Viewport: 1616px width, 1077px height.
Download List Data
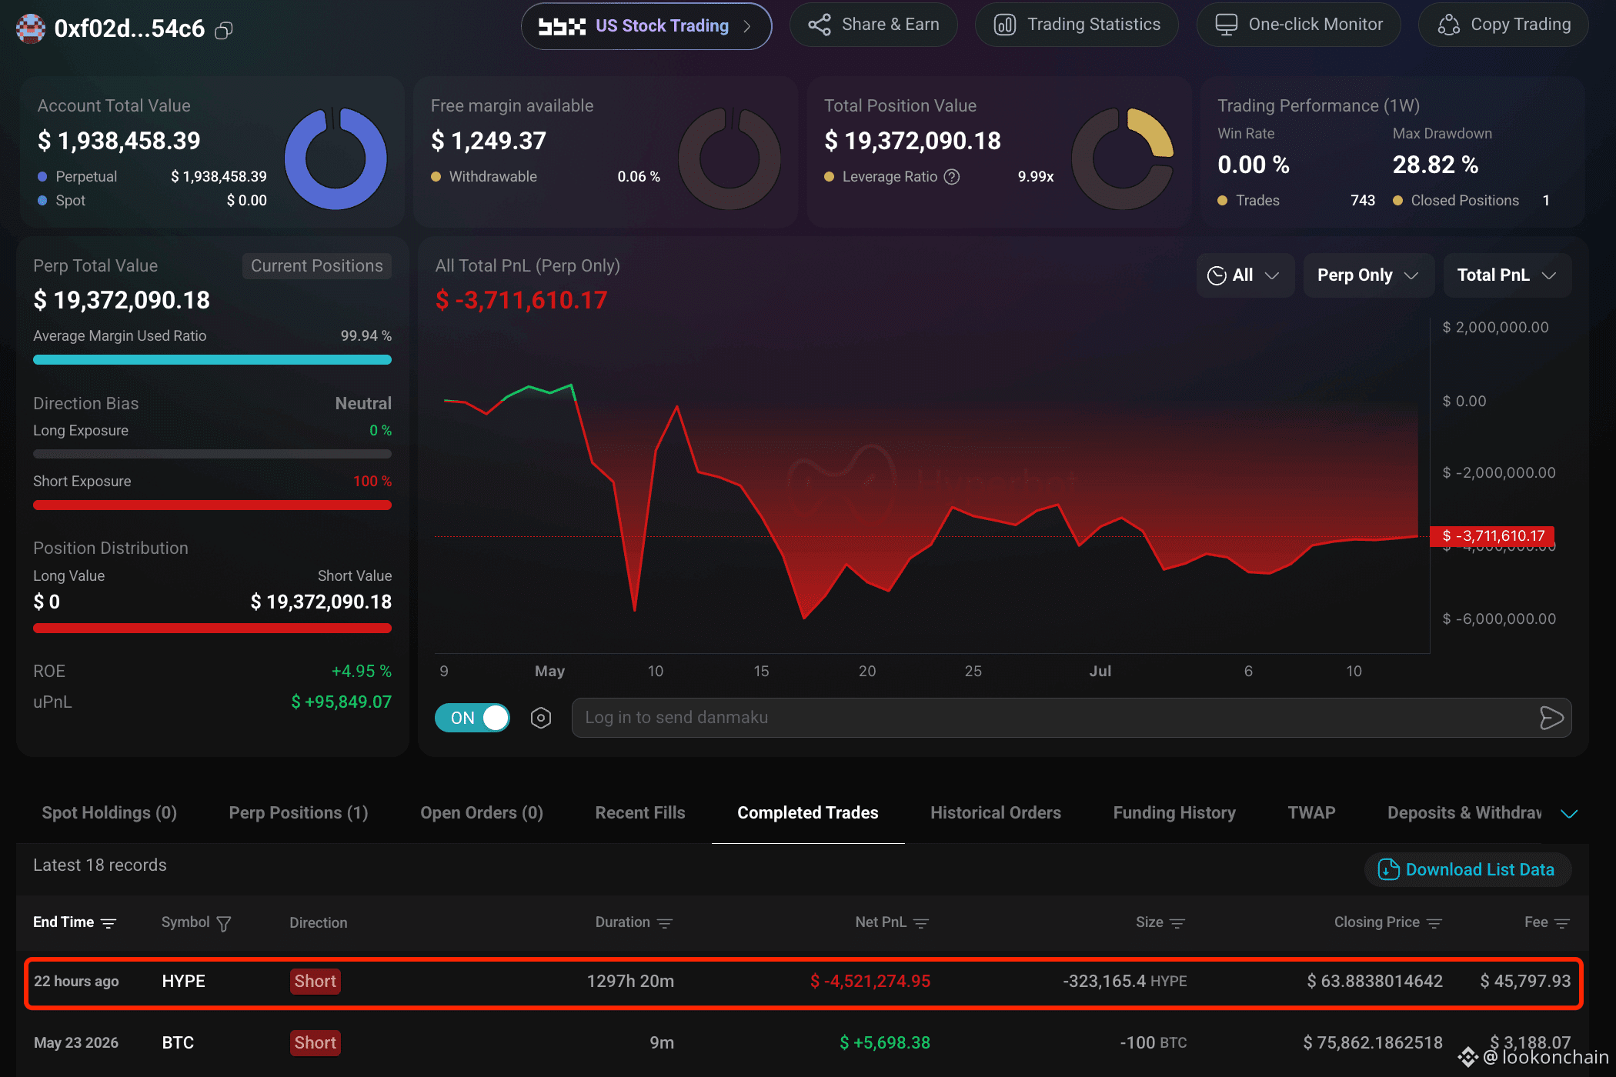pyautogui.click(x=1467, y=870)
